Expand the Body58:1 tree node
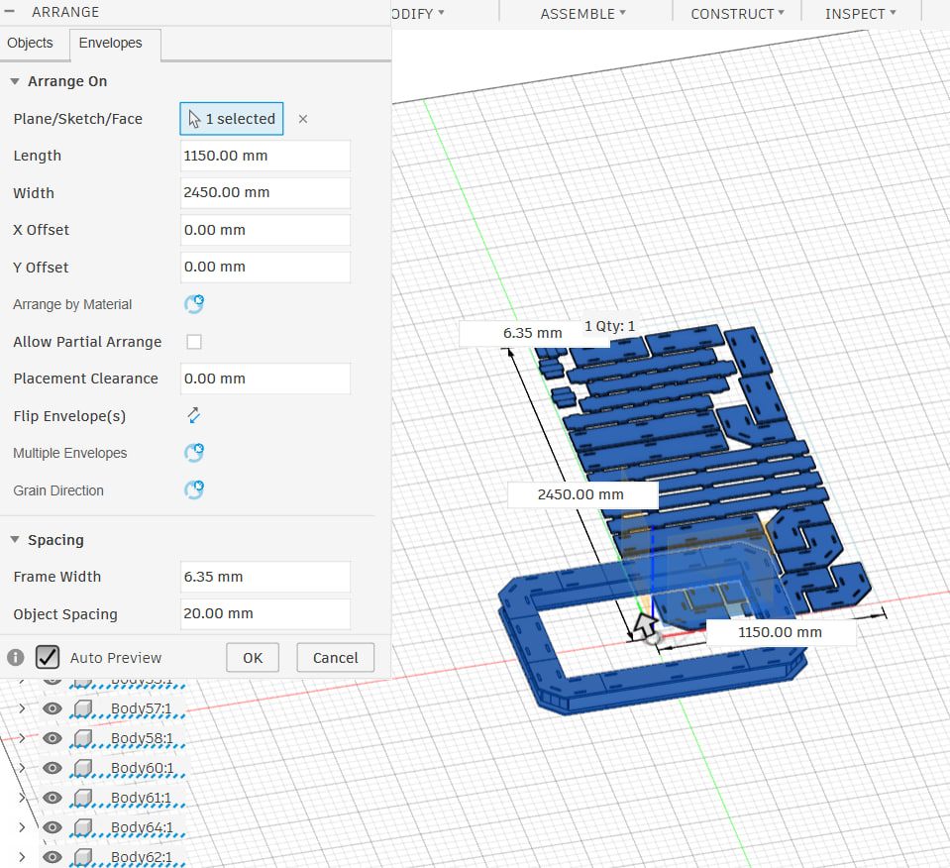950x868 pixels. coord(22,737)
